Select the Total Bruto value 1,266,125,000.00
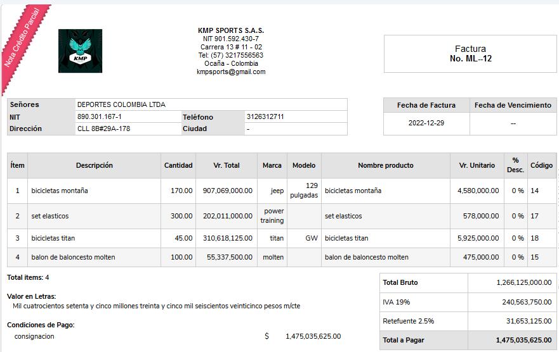 [x=524, y=282]
